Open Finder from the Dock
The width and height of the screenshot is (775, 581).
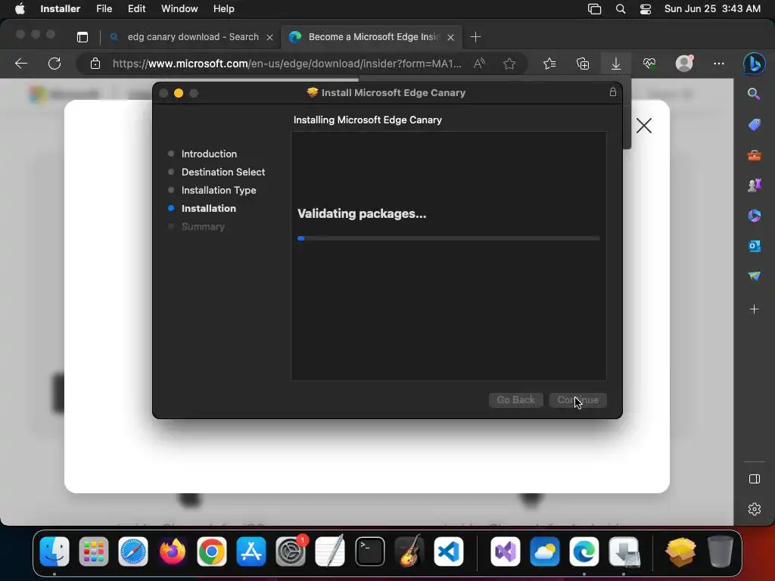click(x=54, y=551)
